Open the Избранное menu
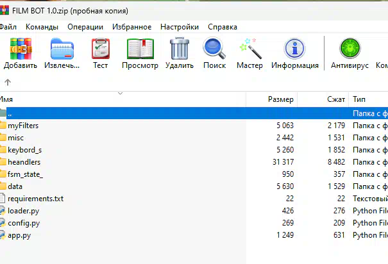Screen dimensions: 388x264 131,27
